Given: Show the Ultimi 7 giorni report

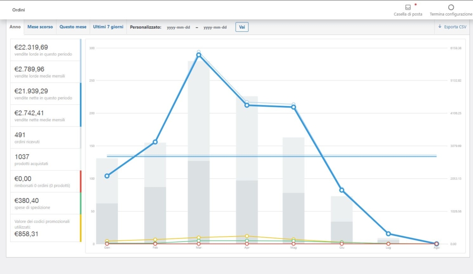Looking at the screenshot, I should [x=108, y=27].
